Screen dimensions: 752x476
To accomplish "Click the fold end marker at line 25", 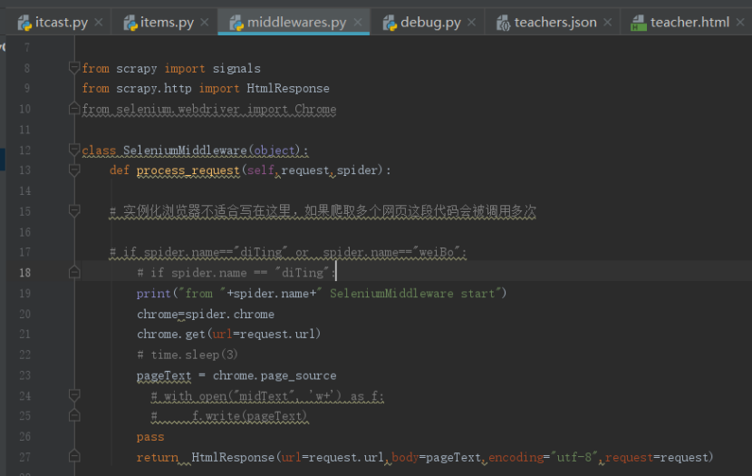I will 74,415.
